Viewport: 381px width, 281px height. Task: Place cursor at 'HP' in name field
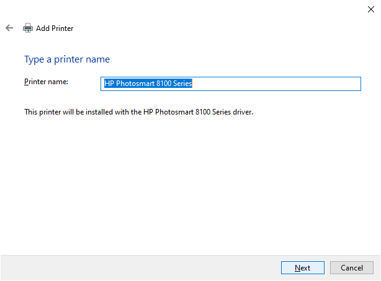click(x=108, y=84)
